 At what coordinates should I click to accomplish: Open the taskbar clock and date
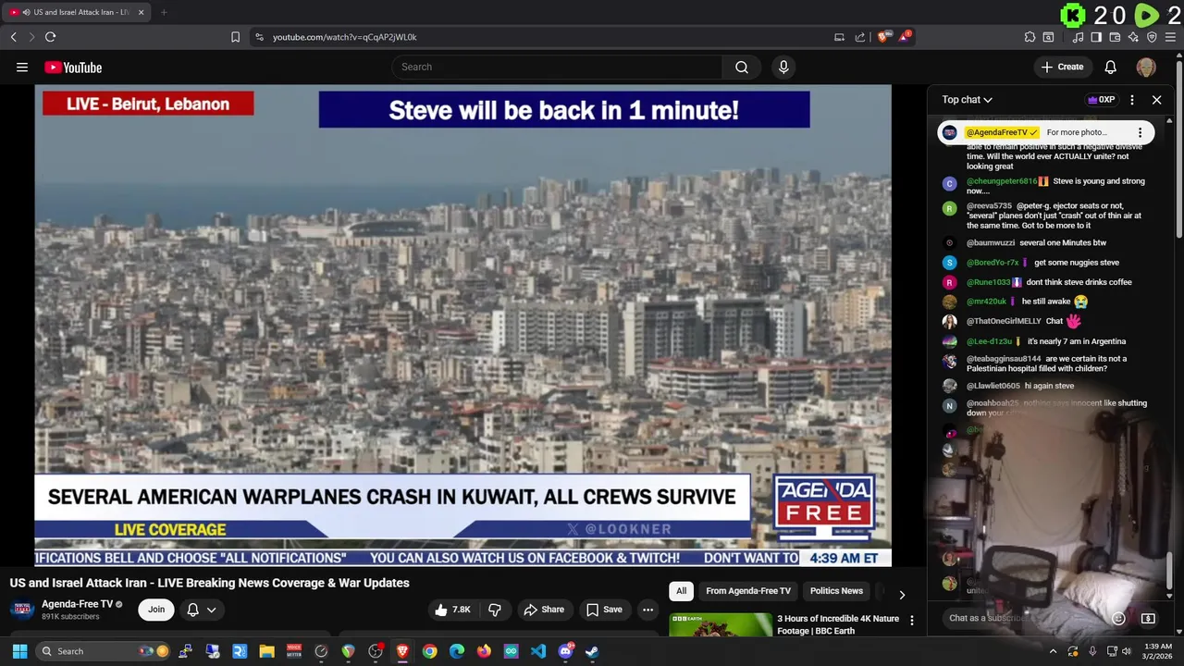click(1157, 651)
